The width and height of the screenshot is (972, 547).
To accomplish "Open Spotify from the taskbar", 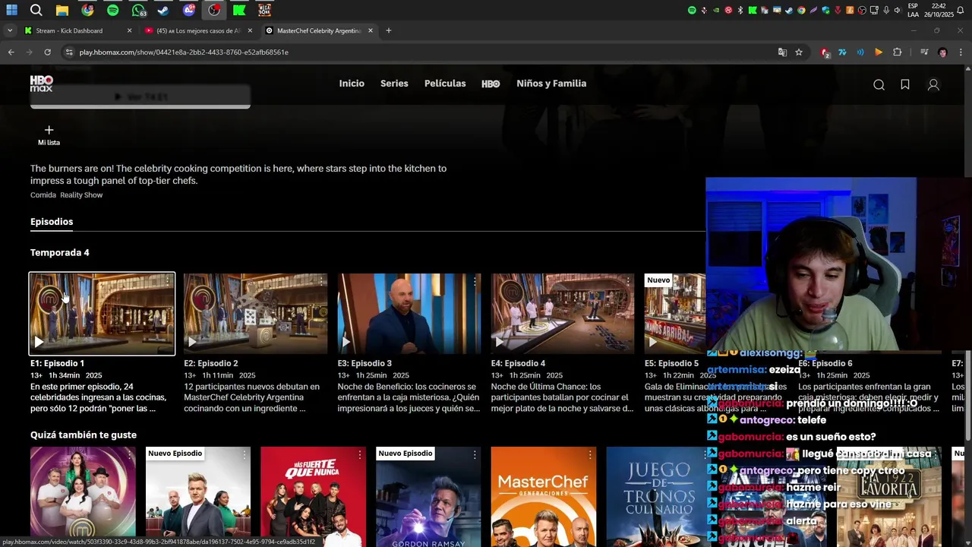I will pos(112,10).
